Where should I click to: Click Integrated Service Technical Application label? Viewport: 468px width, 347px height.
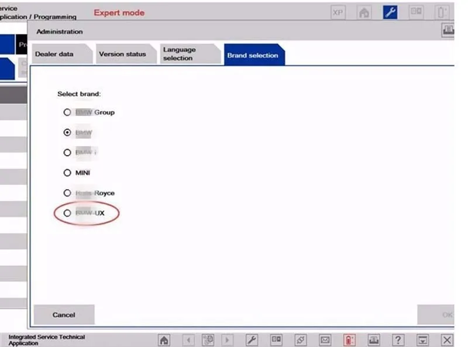pyautogui.click(x=47, y=340)
